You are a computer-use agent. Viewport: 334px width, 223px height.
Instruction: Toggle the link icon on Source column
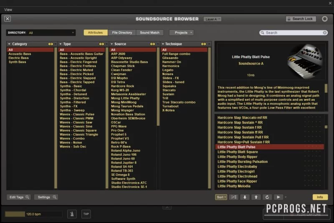click(x=152, y=44)
